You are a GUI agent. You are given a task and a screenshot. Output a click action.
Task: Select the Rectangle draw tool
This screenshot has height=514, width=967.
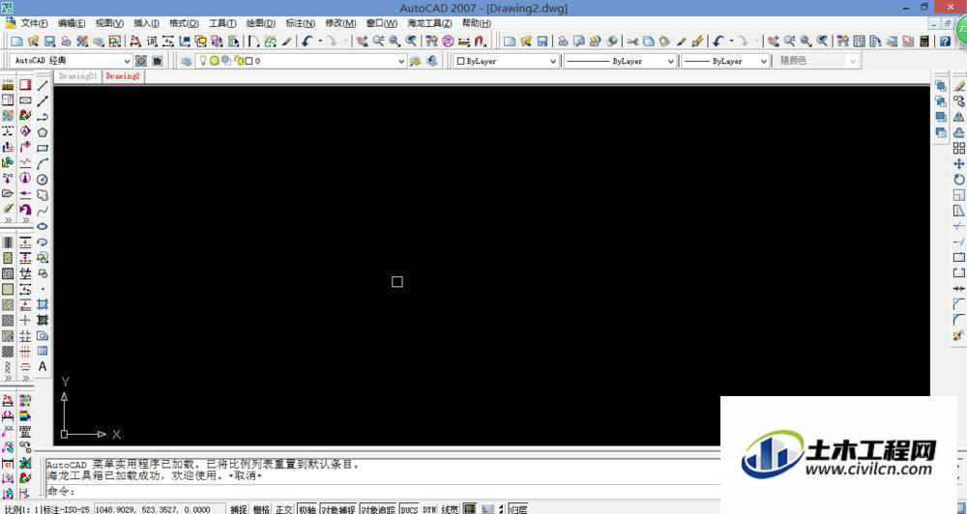(x=43, y=148)
